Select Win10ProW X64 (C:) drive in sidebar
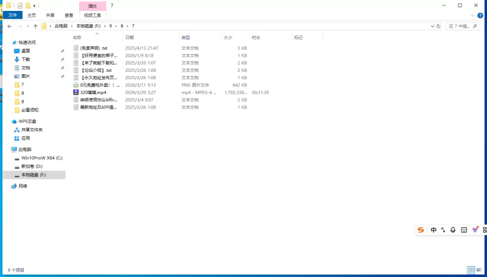Viewport: 487px width, 277px height. pos(41,158)
